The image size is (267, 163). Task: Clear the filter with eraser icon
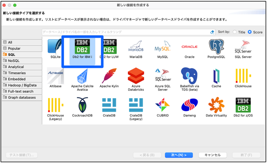tap(213, 32)
